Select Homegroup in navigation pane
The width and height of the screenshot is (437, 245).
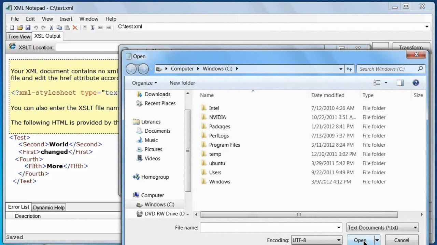click(155, 177)
